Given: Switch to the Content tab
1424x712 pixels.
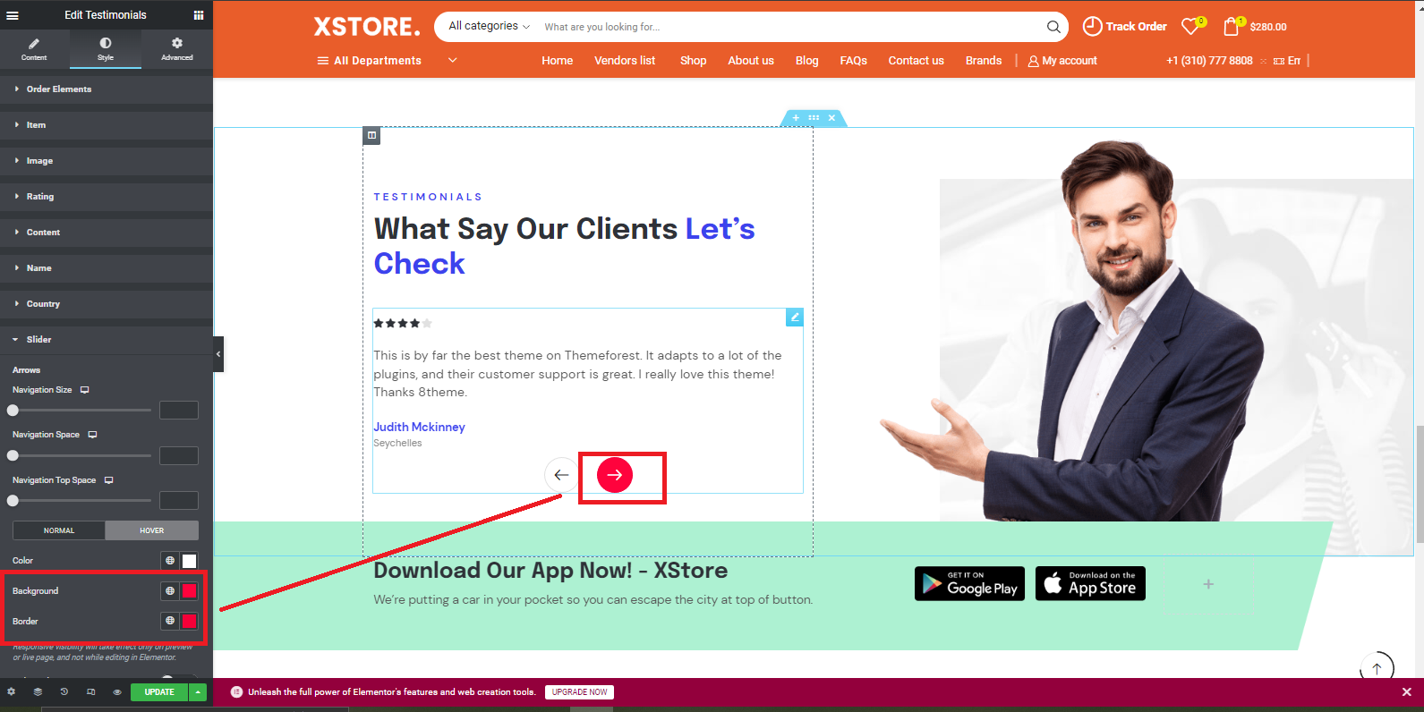Looking at the screenshot, I should (x=34, y=49).
